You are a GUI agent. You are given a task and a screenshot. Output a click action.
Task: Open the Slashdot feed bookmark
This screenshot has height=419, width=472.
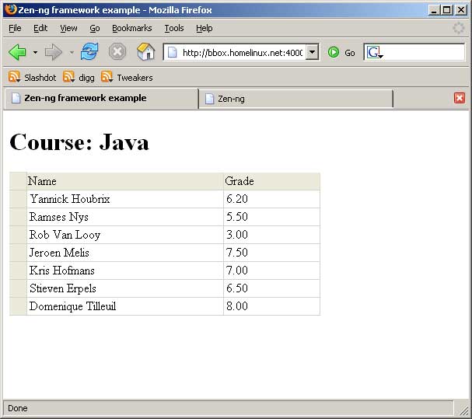click(x=32, y=78)
